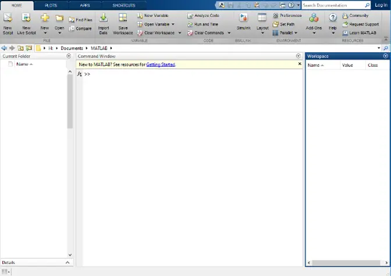Viewport: 391px width, 276px height.
Task: Click the Documents path segment
Action: click(72, 48)
